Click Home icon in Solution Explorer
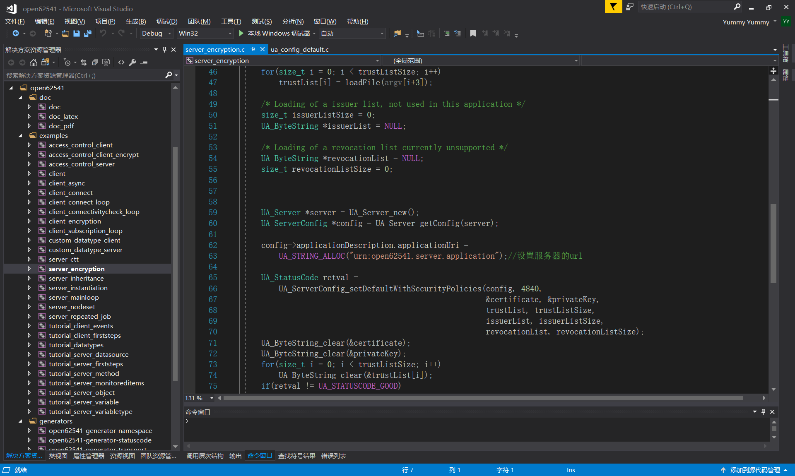The image size is (795, 476). click(34, 63)
